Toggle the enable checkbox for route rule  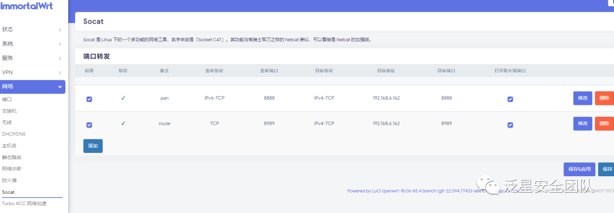click(x=89, y=125)
